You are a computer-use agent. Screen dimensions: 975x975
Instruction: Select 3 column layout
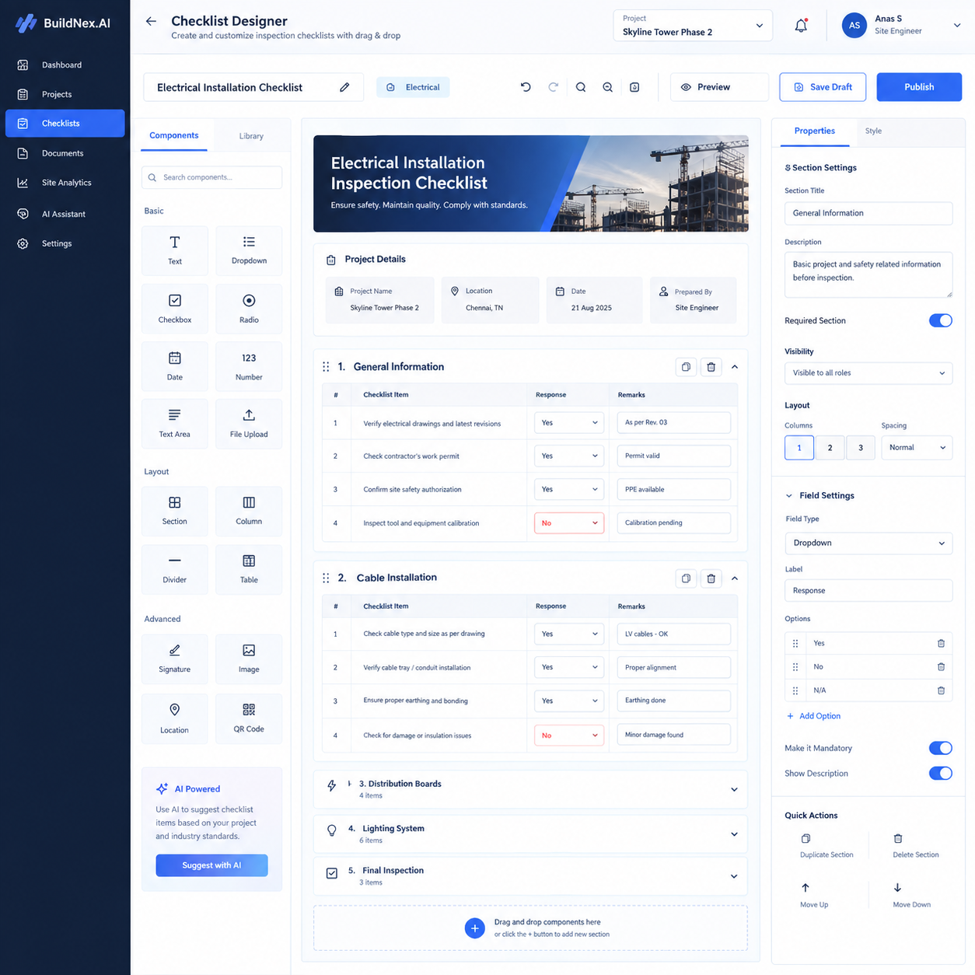coord(860,448)
